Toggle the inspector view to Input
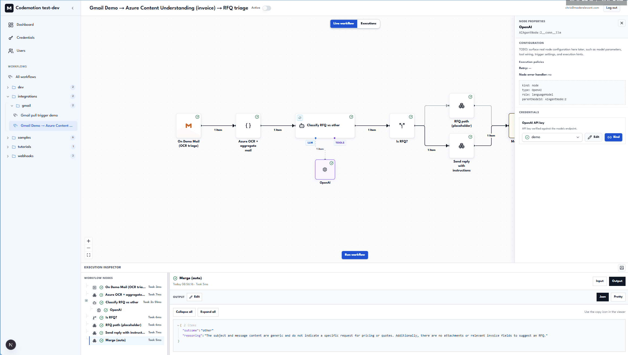 (x=600, y=281)
